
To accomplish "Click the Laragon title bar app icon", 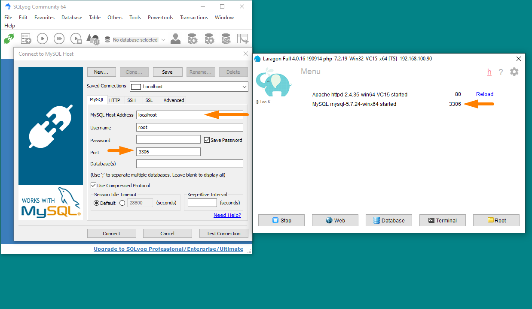I will pos(257,59).
